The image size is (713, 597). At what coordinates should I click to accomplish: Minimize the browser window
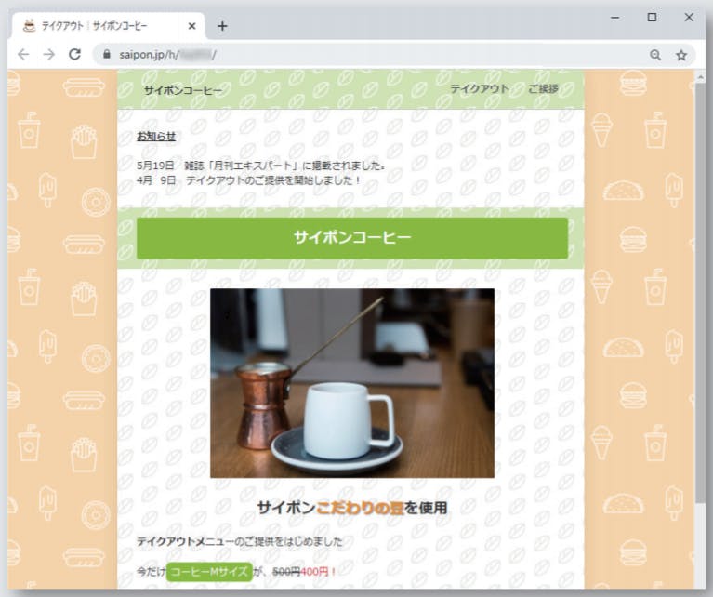pos(614,18)
